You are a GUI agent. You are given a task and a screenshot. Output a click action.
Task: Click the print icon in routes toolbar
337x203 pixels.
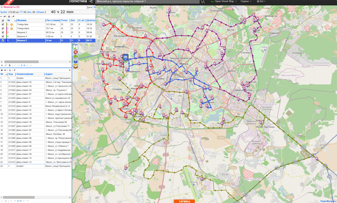[x=9, y=16]
